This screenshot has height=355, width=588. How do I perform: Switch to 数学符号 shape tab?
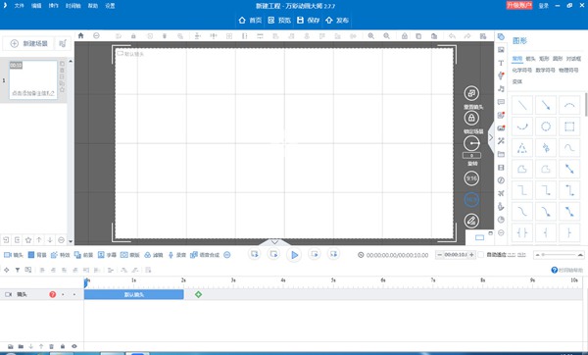[545, 71]
